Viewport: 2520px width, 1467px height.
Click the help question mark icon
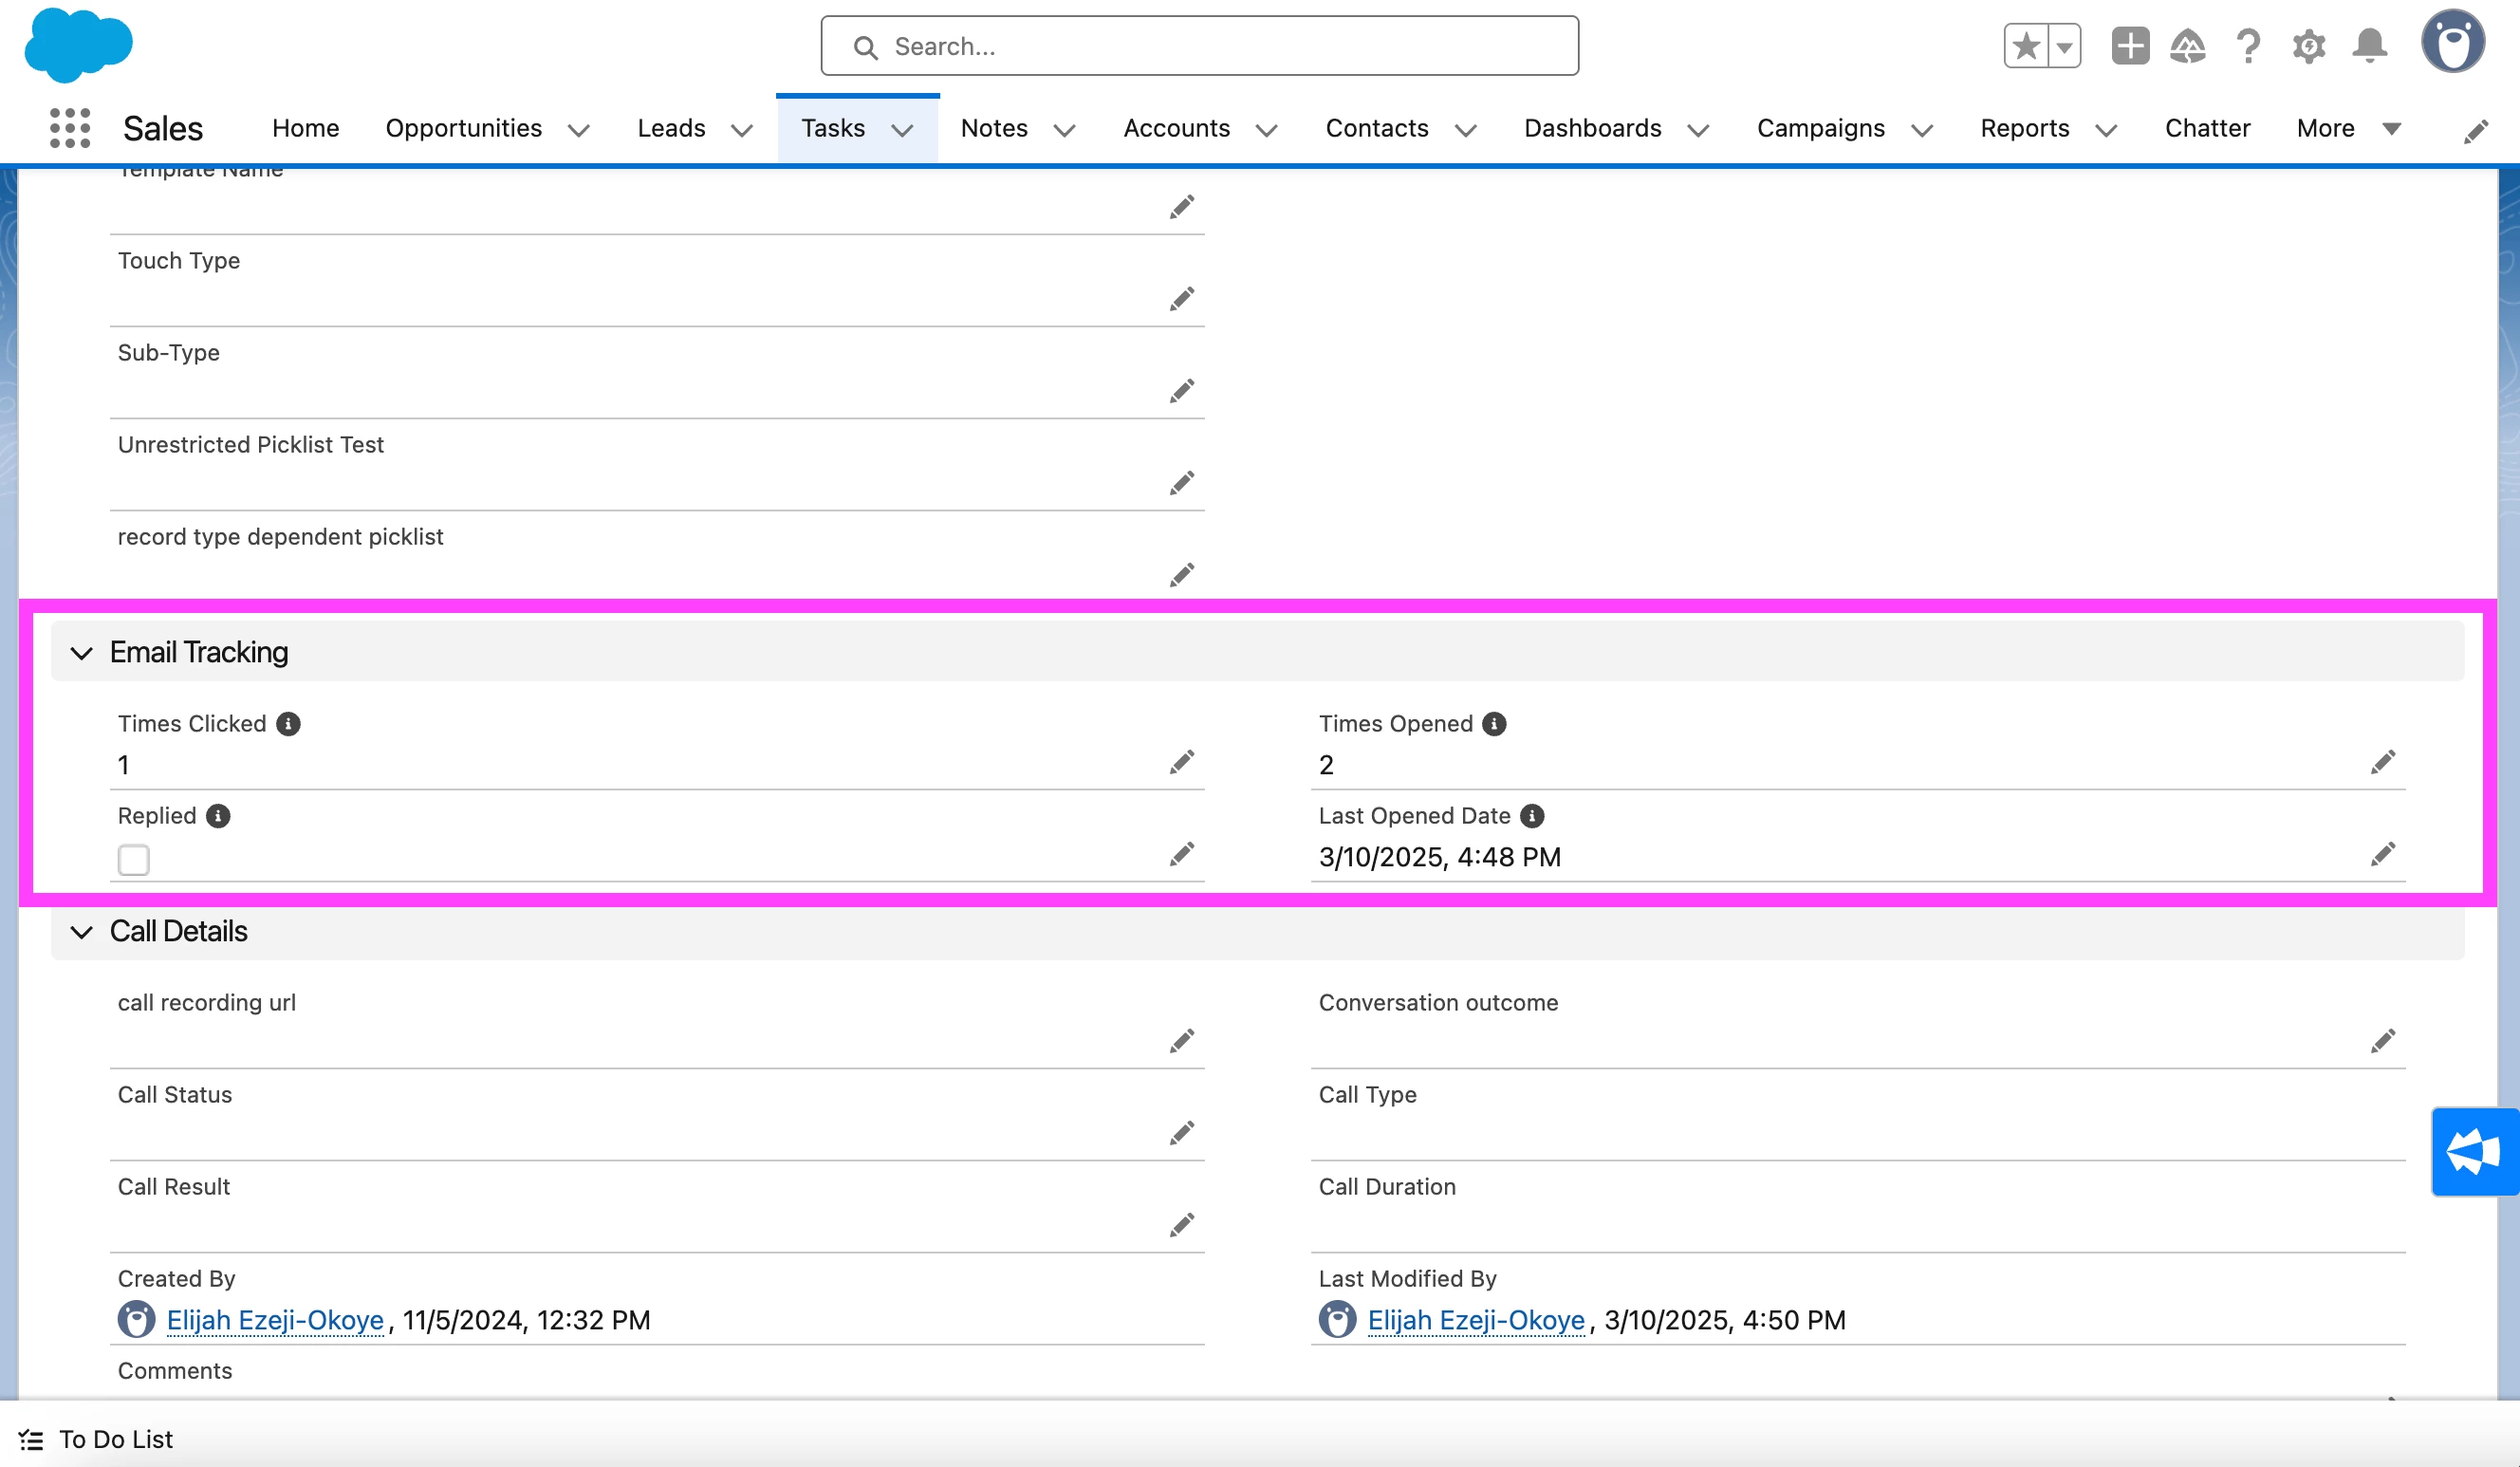click(x=2248, y=46)
